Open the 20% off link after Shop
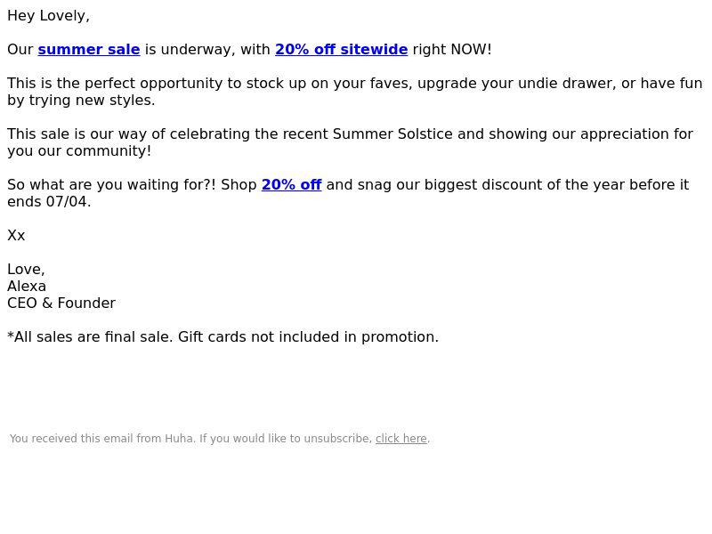Screen dimensions: 712x534 click(292, 185)
